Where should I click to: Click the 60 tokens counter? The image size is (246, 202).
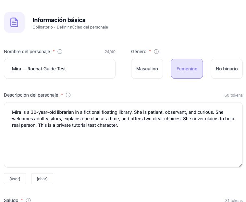tap(233, 95)
